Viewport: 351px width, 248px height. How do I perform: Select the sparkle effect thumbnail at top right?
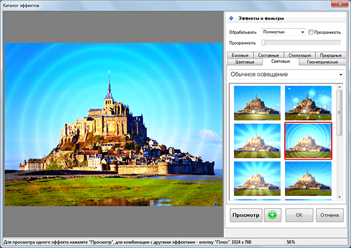click(308, 101)
